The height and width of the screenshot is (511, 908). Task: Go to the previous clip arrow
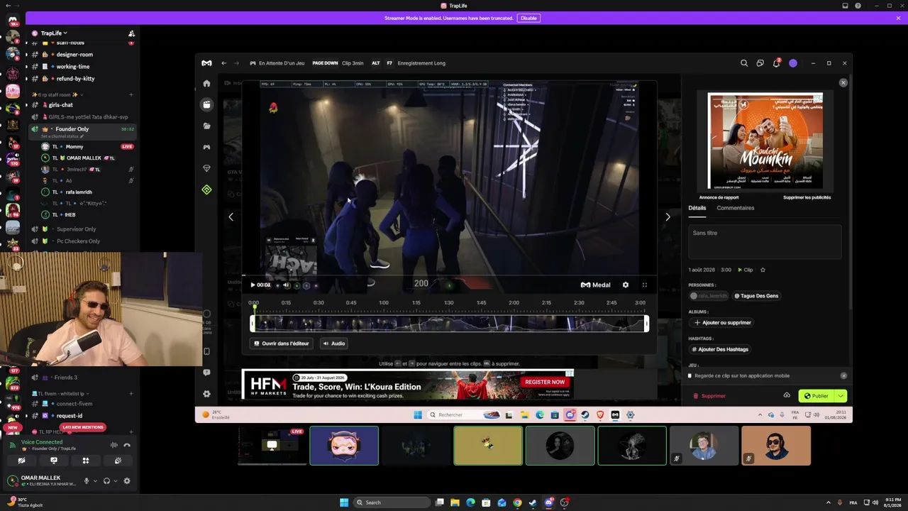tap(231, 217)
